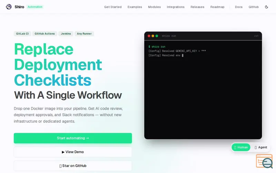This screenshot has height=173, width=276.
Task: Click the red terminal window dot
Action: pos(149,36)
